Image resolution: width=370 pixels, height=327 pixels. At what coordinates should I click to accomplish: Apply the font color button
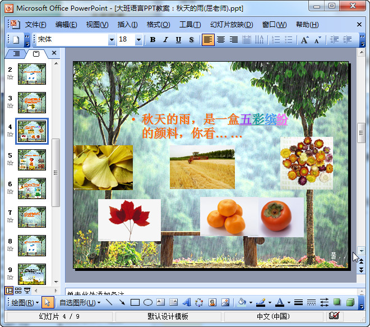[280, 302]
